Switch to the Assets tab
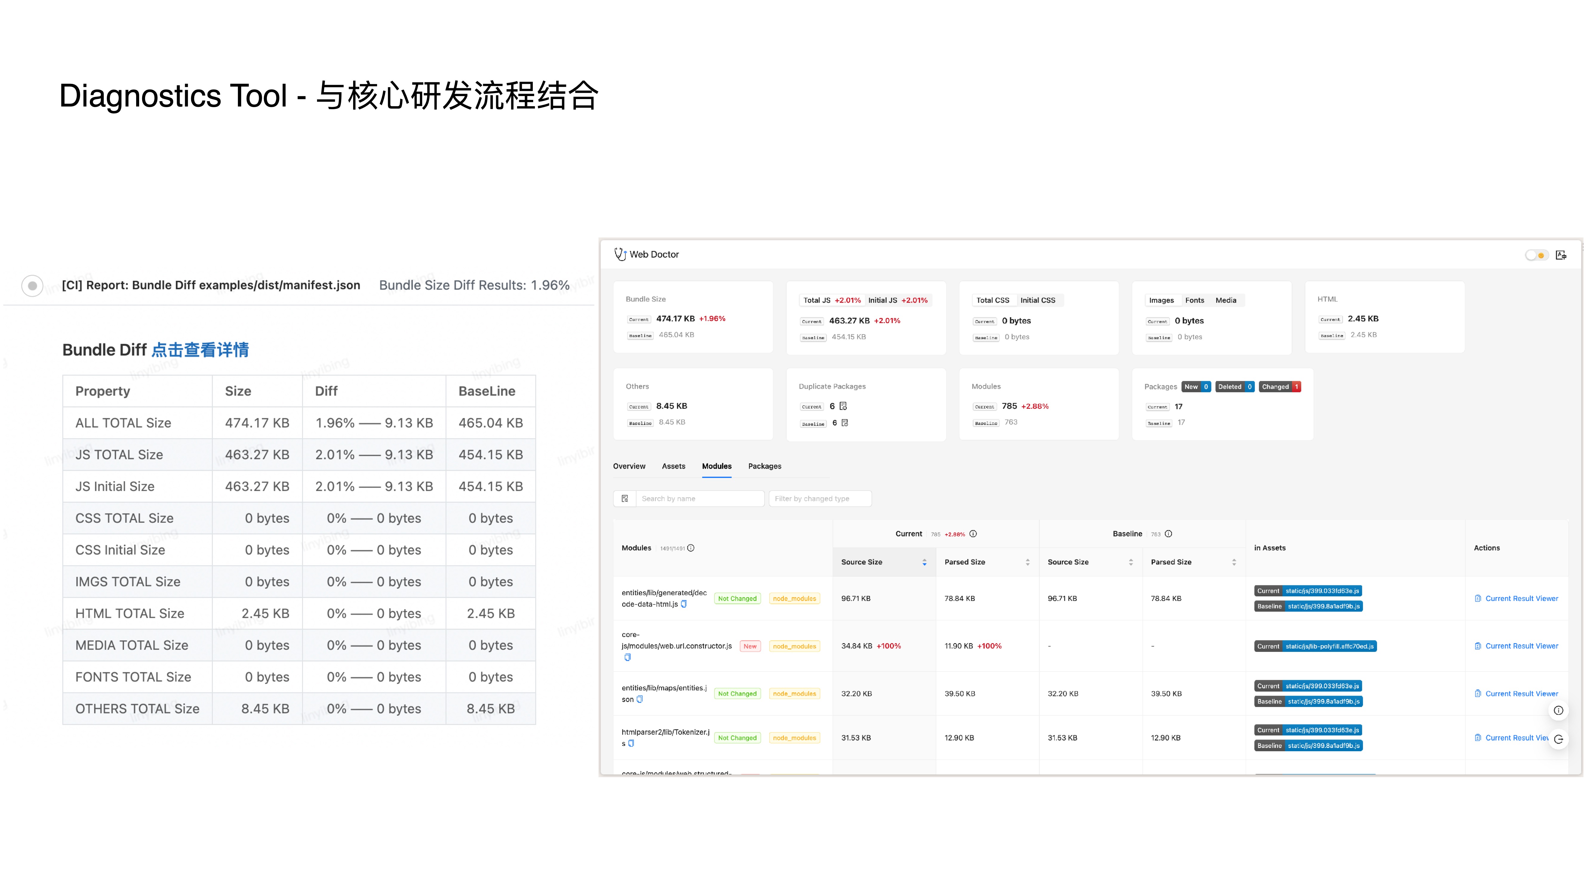 673,466
